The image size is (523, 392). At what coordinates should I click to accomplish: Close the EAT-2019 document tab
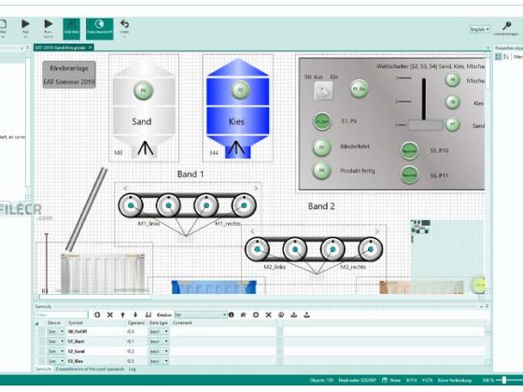[90, 48]
